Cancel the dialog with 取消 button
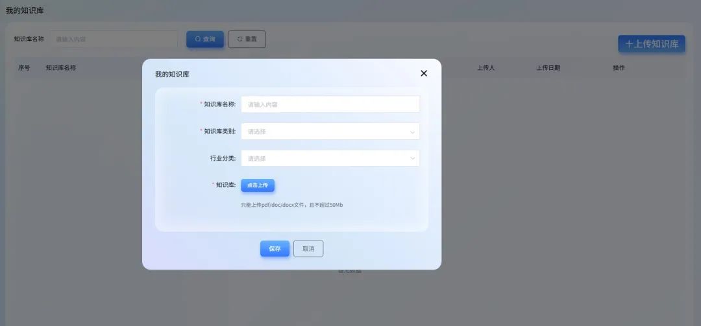The height and width of the screenshot is (326, 701). coord(308,249)
